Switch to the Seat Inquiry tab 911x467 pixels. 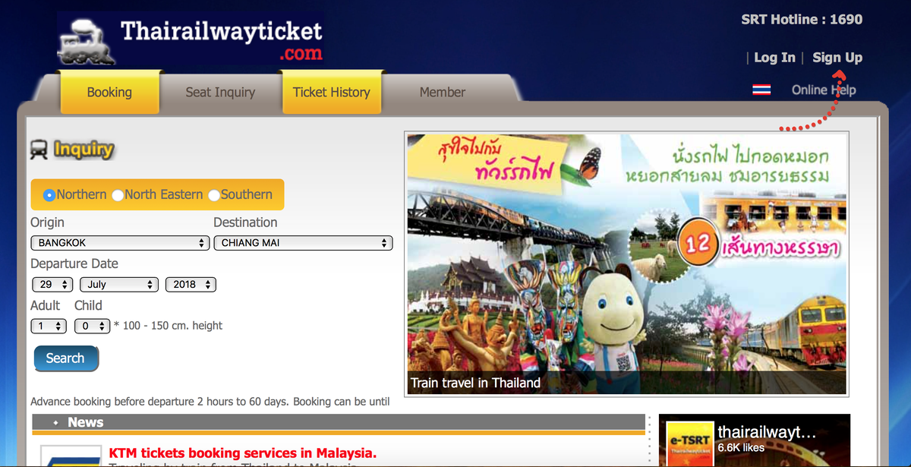point(220,93)
